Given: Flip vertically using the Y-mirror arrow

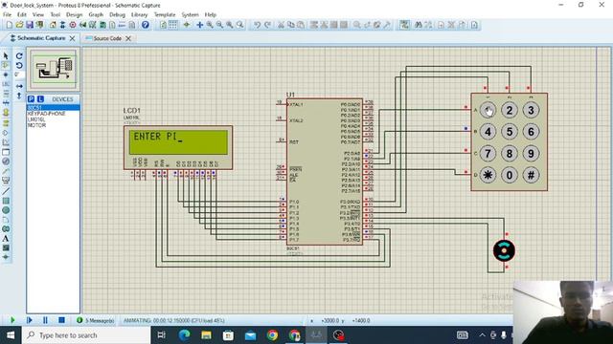Looking at the screenshot, I should (x=19, y=96).
